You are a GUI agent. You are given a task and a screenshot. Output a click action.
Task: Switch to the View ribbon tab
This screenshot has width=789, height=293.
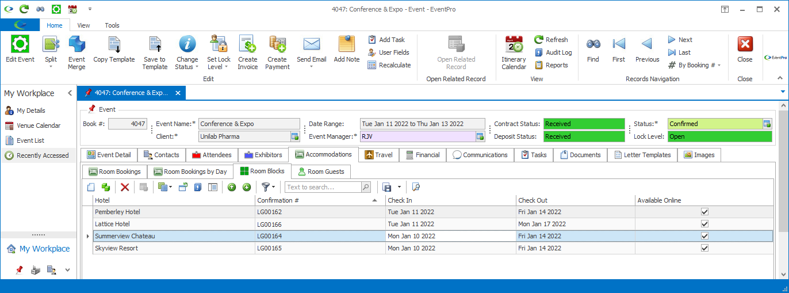pyautogui.click(x=83, y=25)
